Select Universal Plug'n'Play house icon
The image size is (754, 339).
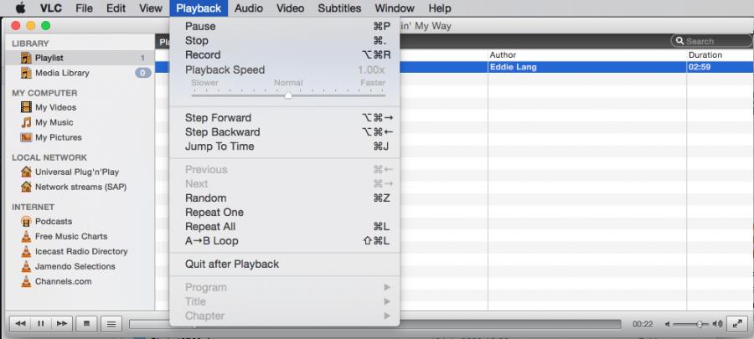click(26, 172)
